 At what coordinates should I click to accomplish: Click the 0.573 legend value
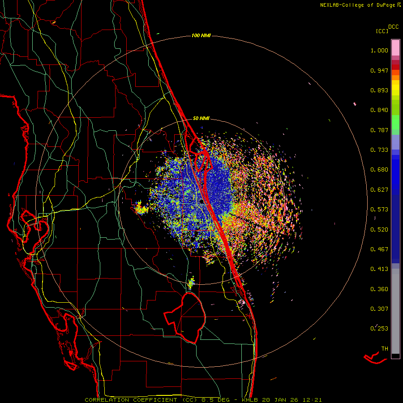(379, 210)
